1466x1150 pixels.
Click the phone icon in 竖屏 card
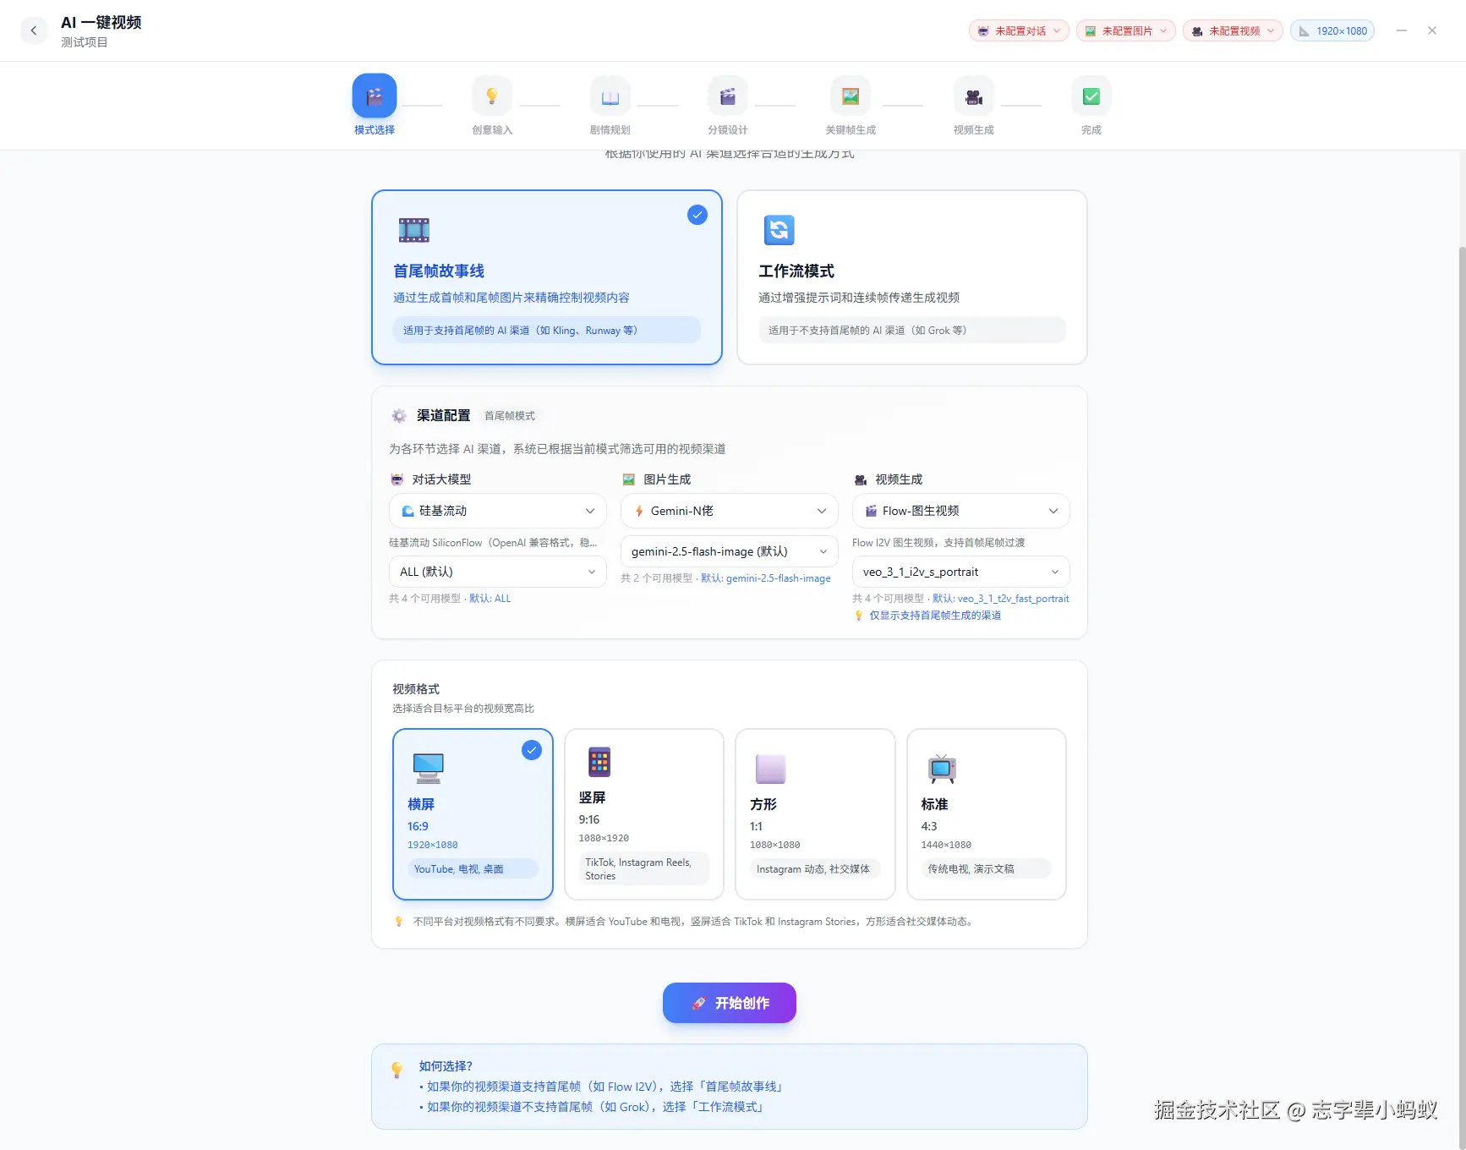(x=599, y=762)
